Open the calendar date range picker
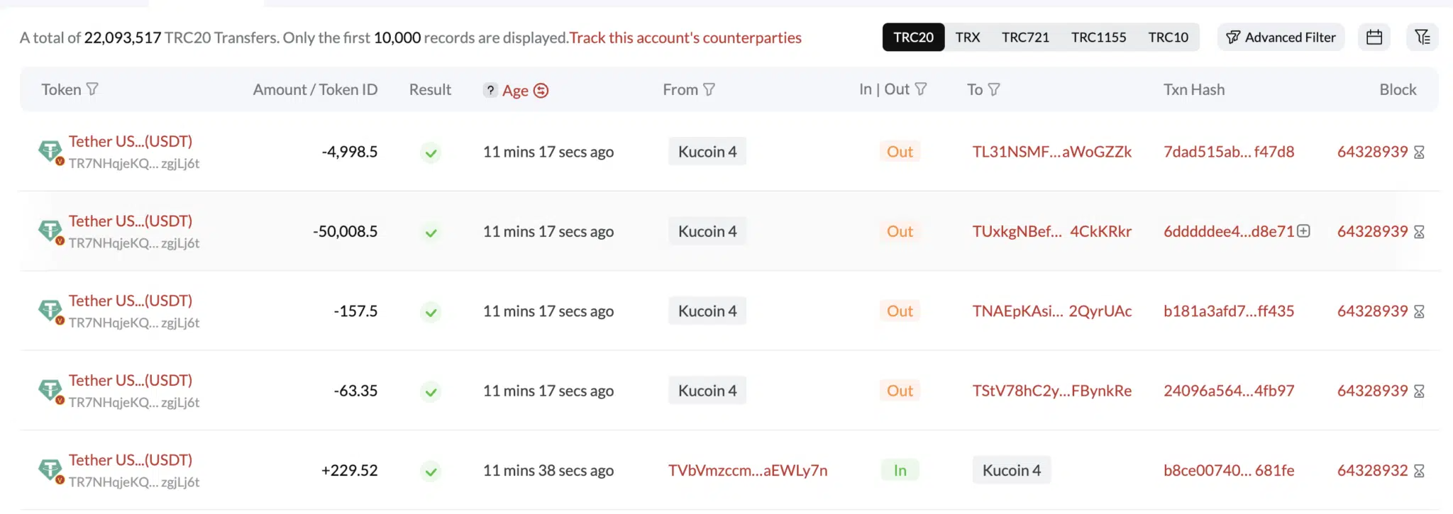This screenshot has height=514, width=1453. click(x=1374, y=38)
